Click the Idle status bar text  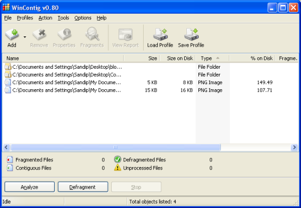(6, 202)
